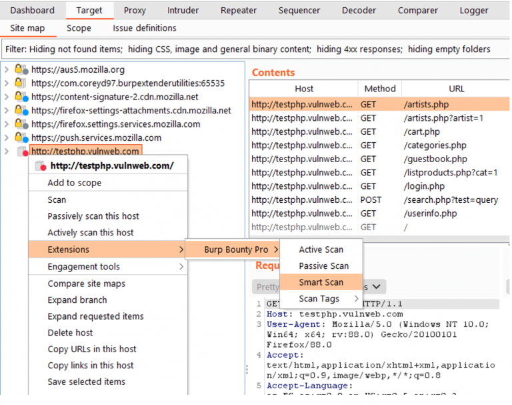Open the dropdown chevron beside Pretty button
Screen dimensions: 512x405
pos(377,287)
